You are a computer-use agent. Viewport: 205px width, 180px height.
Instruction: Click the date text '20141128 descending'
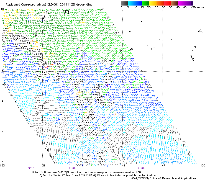pyautogui.click(x=76, y=5)
